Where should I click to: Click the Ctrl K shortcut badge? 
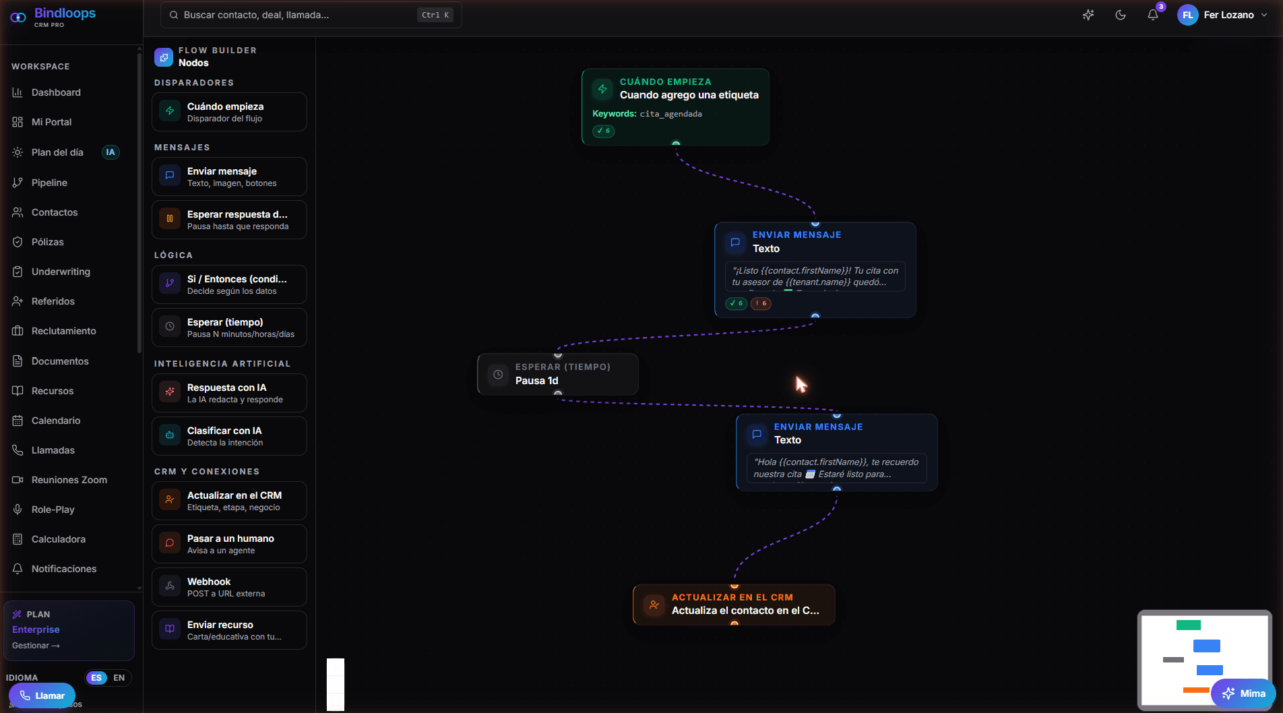pyautogui.click(x=435, y=15)
